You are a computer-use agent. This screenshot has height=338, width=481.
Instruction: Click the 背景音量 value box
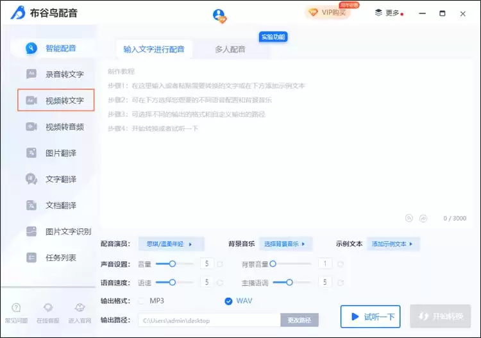pyautogui.click(x=325, y=264)
